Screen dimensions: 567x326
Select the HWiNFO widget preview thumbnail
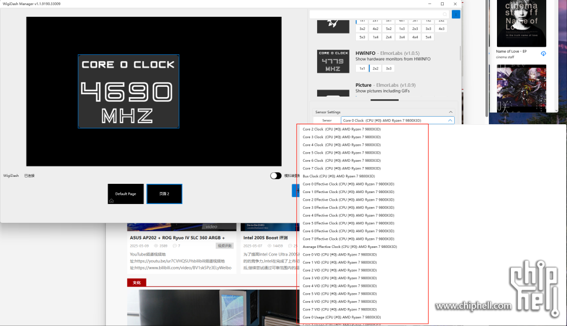[333, 61]
